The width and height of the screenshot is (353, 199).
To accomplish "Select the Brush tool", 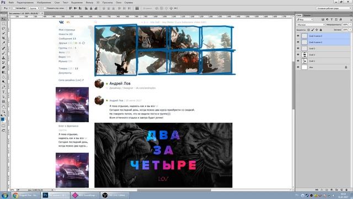I will coord(3,53).
